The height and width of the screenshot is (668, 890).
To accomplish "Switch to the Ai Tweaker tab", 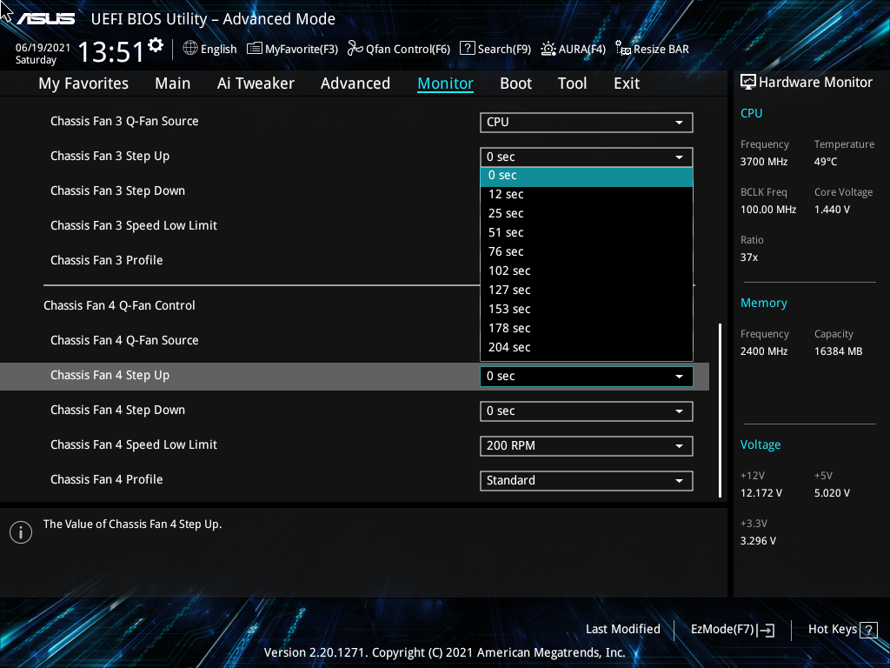I will (256, 83).
